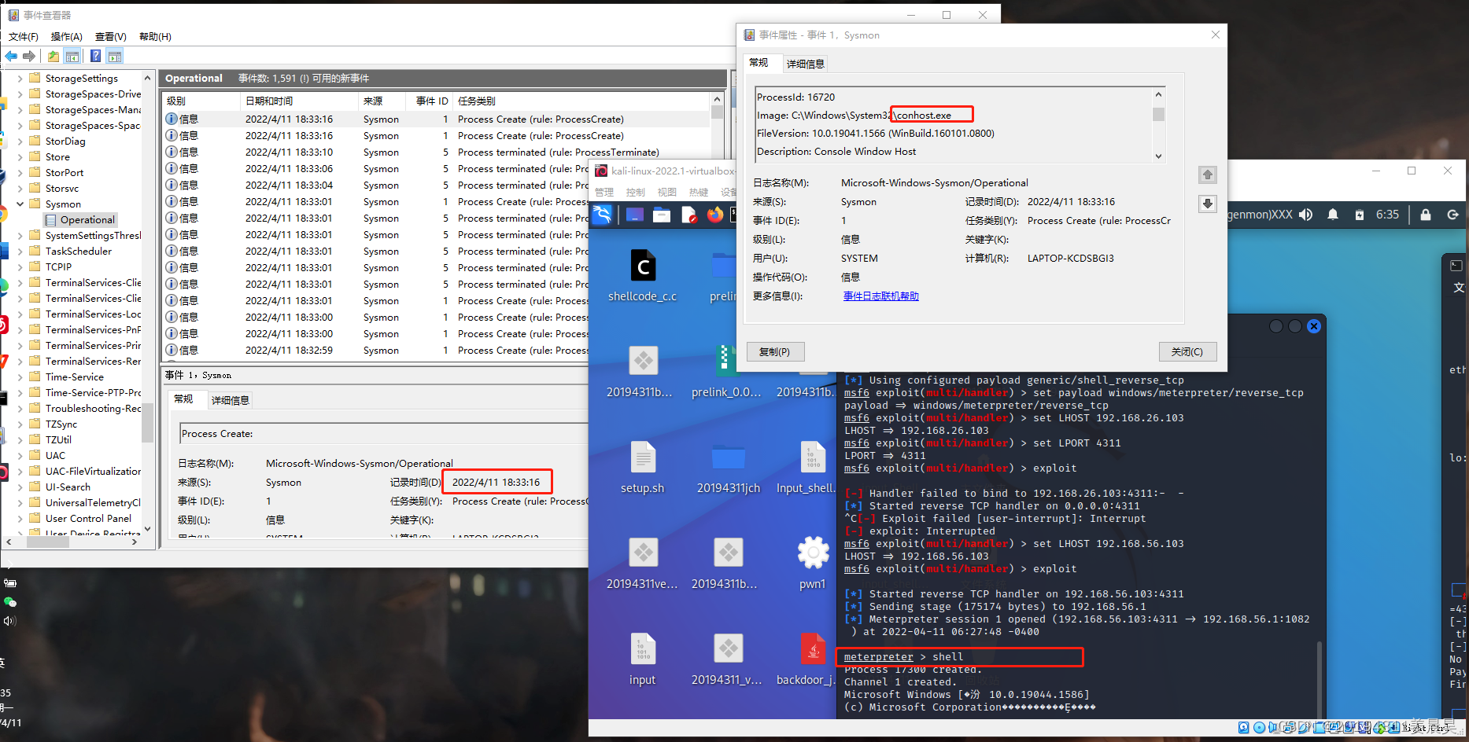This screenshot has height=742, width=1469.
Task: Select the input file on Kali desktop
Action: [643, 659]
